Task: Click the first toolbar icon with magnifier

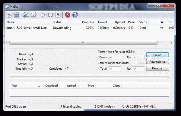Action: [x=9, y=15]
